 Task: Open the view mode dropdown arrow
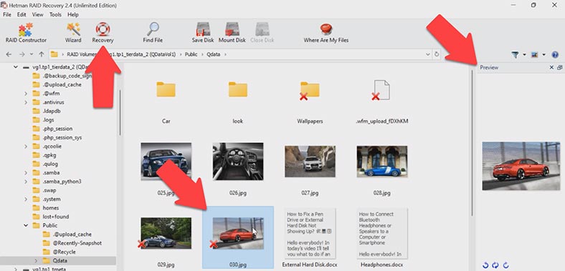tap(543, 54)
